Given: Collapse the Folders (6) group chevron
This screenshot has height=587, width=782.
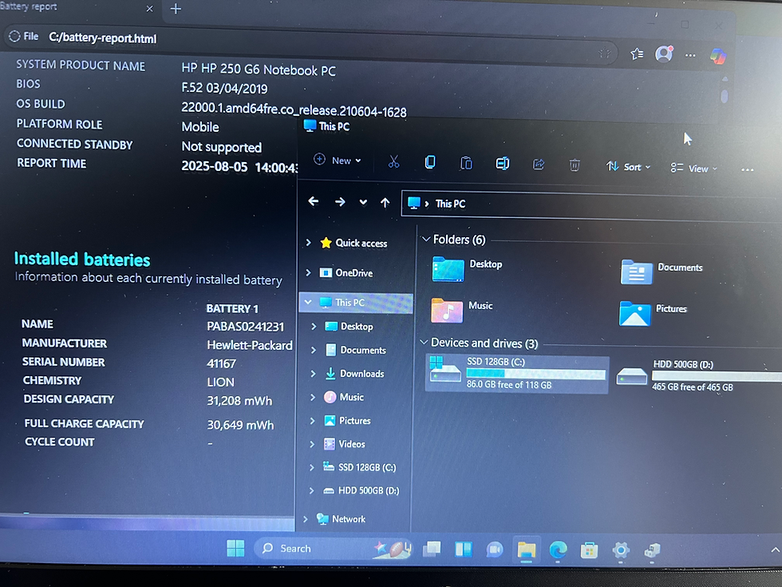Looking at the screenshot, I should pos(426,240).
